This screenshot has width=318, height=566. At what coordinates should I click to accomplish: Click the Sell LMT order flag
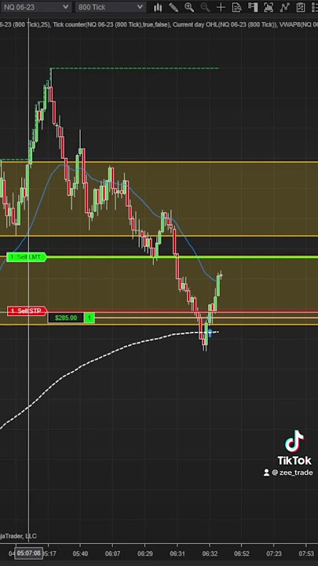pyautogui.click(x=27, y=257)
